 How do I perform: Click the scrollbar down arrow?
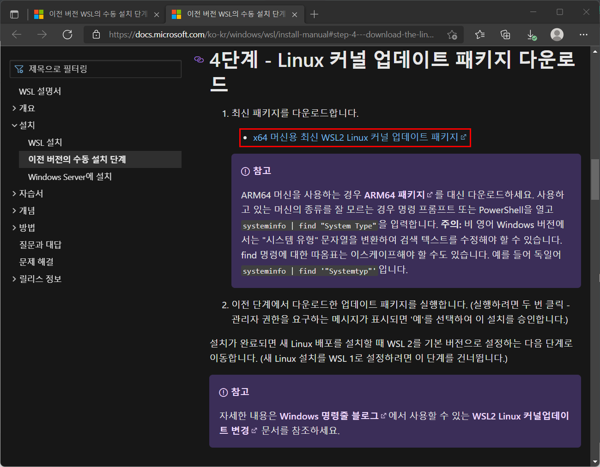(x=595, y=461)
